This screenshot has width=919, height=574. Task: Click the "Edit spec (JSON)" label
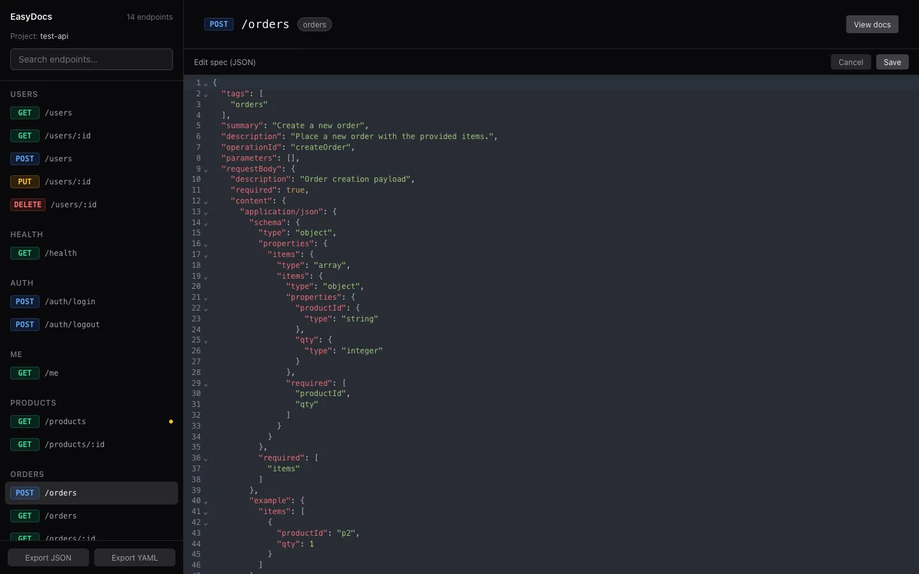(225, 62)
